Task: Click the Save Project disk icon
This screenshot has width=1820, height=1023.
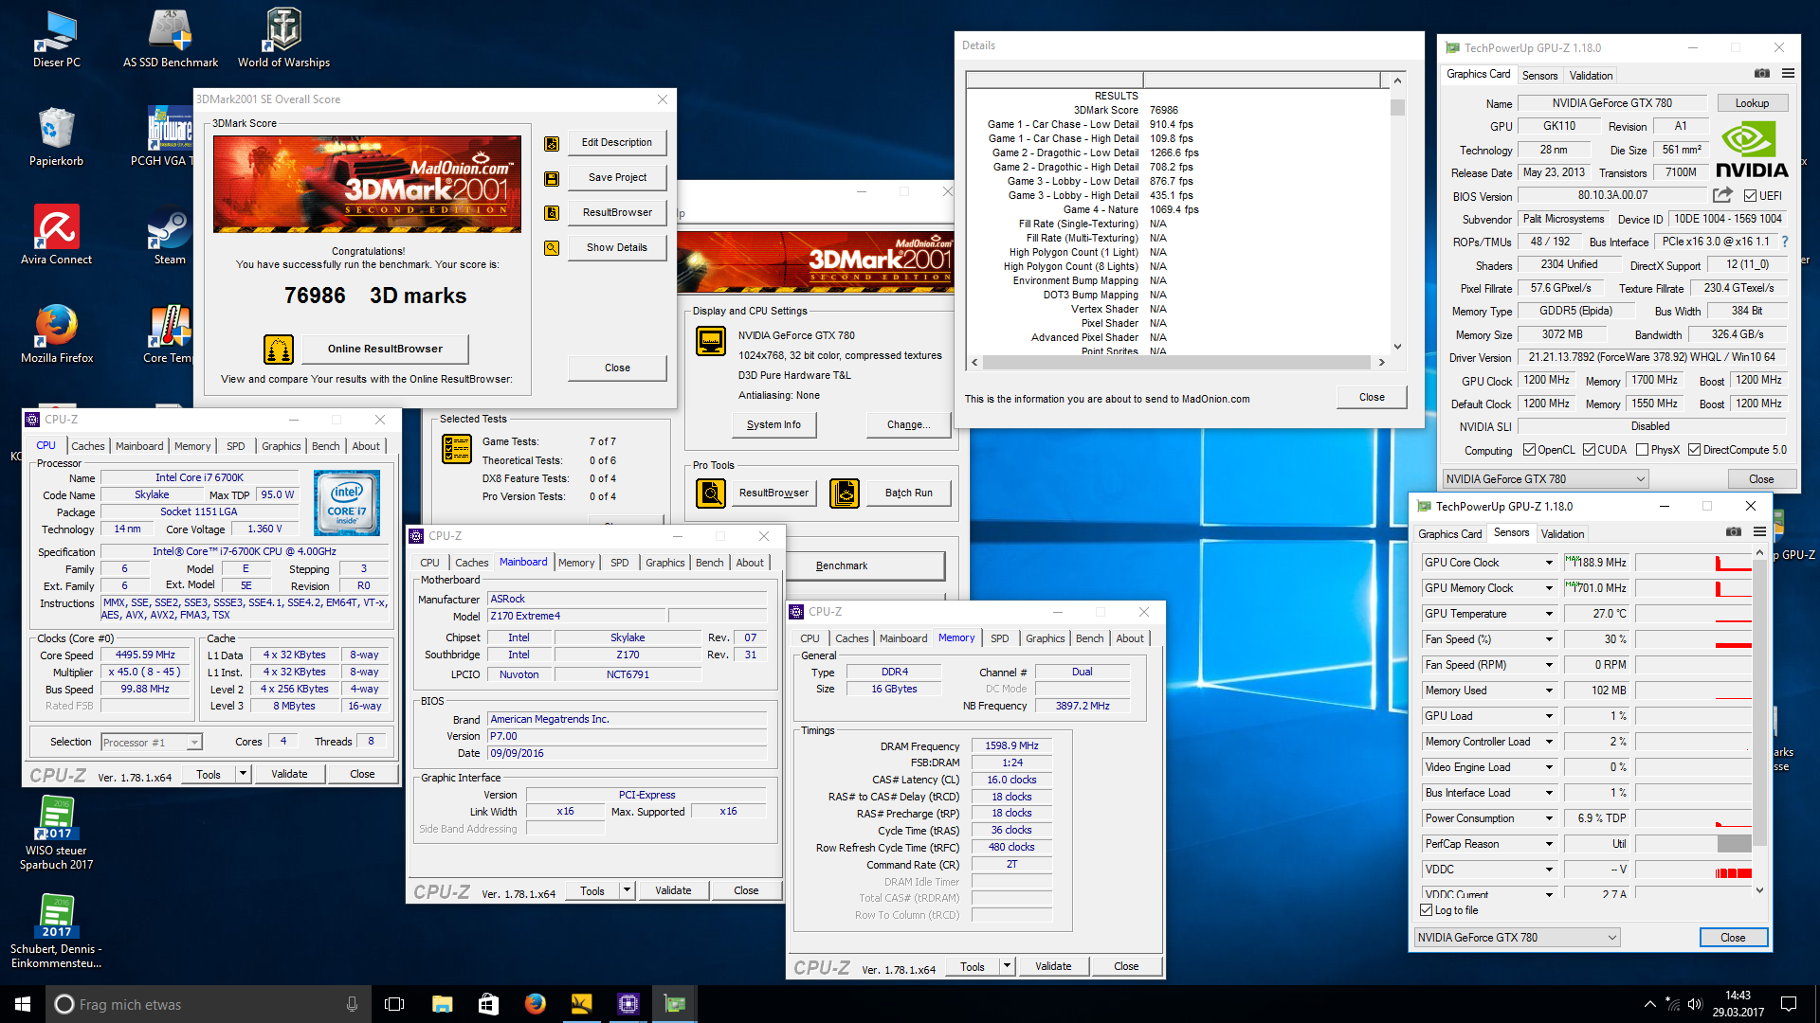Action: pos(552,178)
